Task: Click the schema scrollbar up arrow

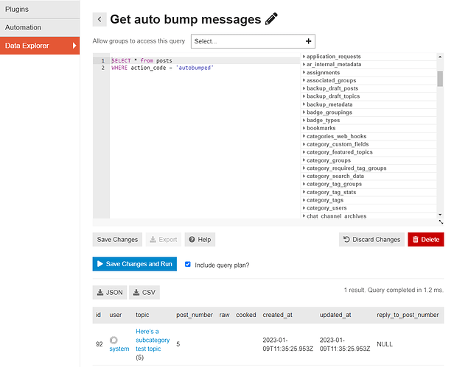Action: [x=440, y=57]
